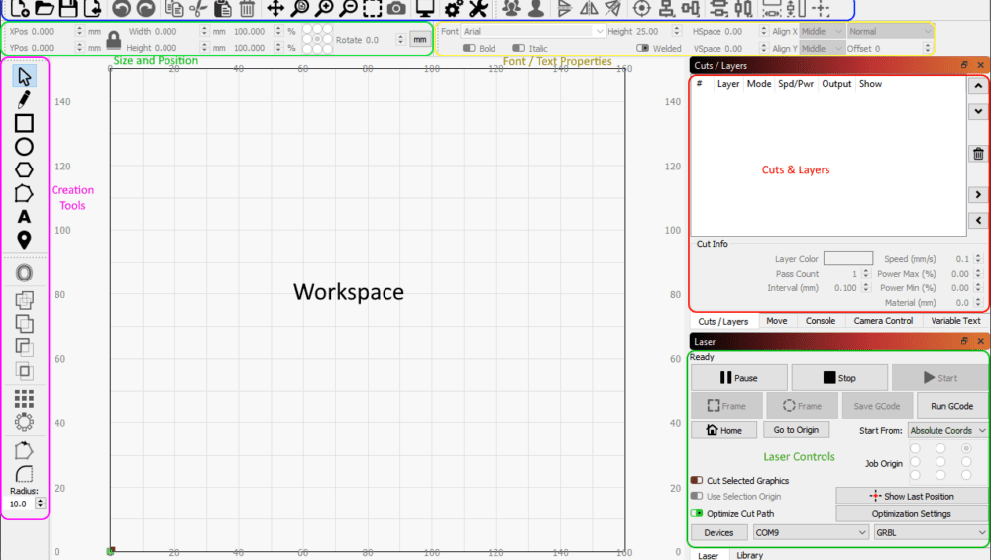
Task: Select the Text creation tool
Action: coord(24,217)
